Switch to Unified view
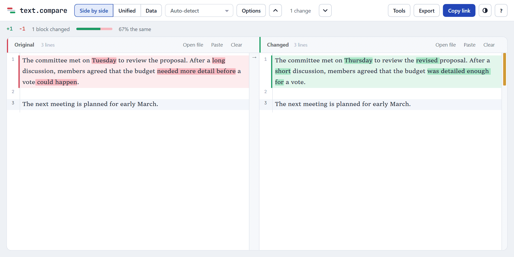The width and height of the screenshot is (514, 257). coord(127,10)
